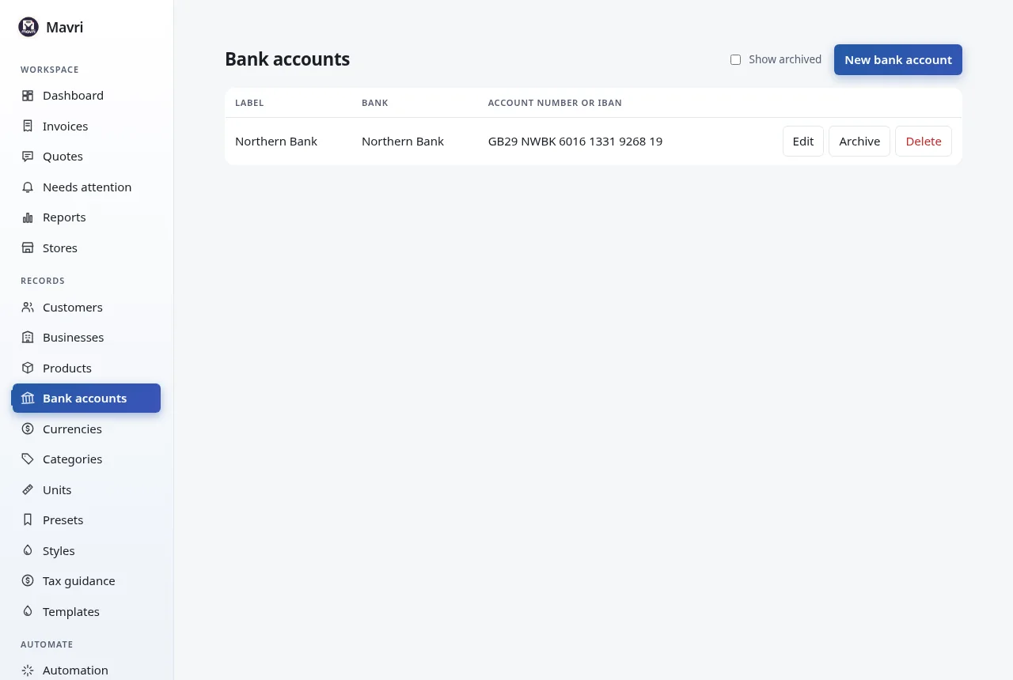
Task: Open the Customers records
Action: tap(86, 307)
